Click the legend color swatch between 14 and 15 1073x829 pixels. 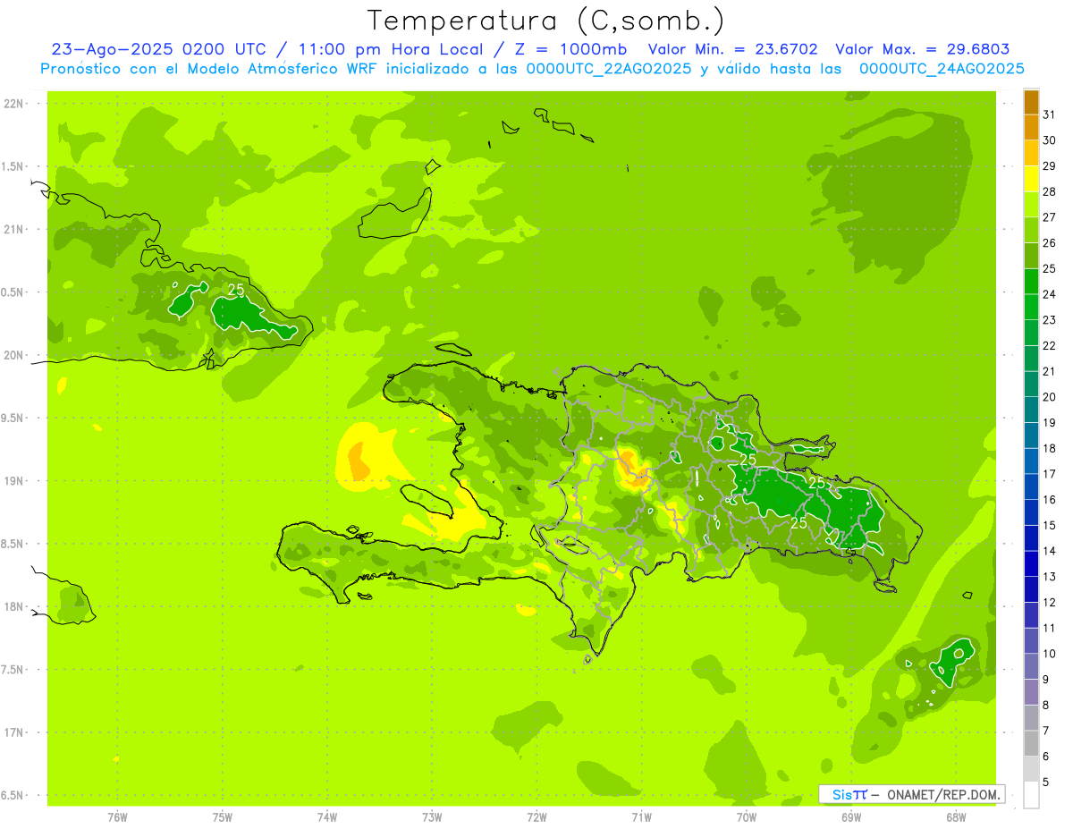1031,538
